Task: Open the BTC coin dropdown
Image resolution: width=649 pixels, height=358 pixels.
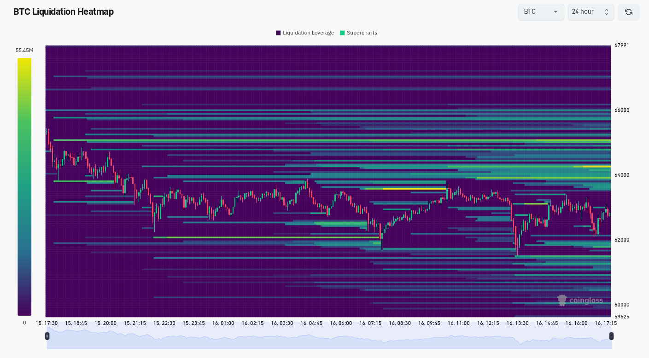Action: point(541,12)
